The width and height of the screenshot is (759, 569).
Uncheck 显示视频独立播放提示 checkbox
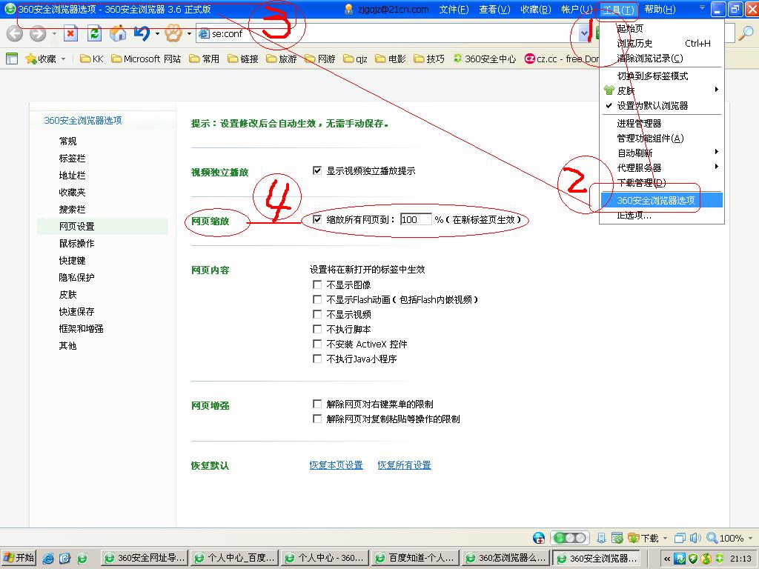(317, 171)
